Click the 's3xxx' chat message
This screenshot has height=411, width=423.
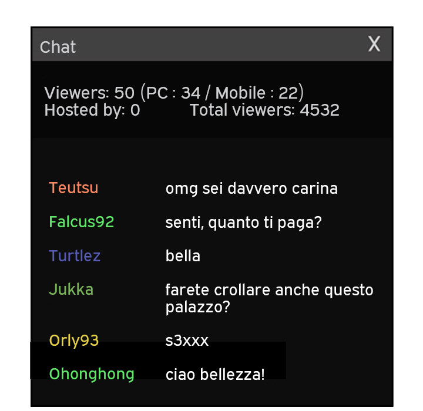click(x=187, y=341)
